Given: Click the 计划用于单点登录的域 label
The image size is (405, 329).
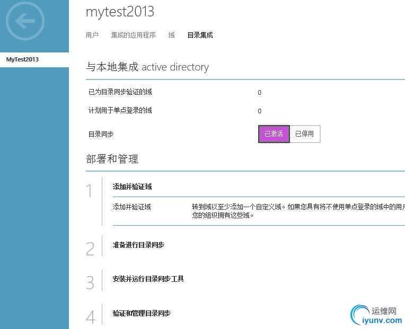Looking at the screenshot, I should [x=120, y=110].
